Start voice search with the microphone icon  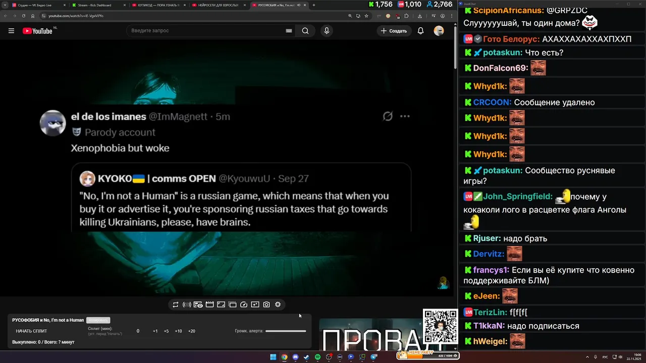(x=327, y=31)
